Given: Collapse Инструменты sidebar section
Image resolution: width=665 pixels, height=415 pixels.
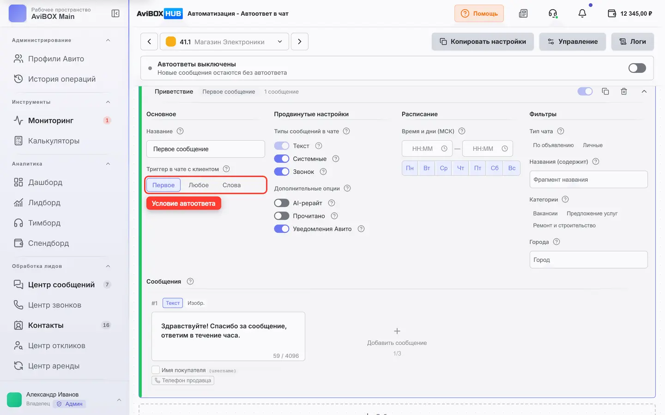Looking at the screenshot, I should coord(108,102).
